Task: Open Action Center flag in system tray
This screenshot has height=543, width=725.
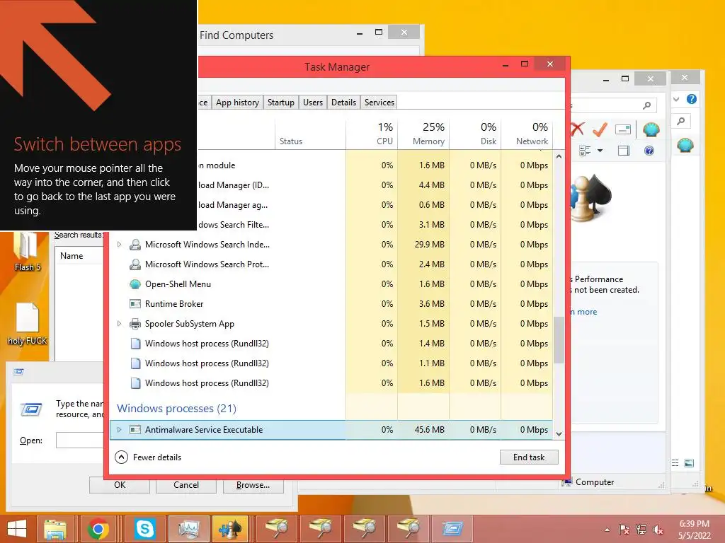Action: pos(624,530)
